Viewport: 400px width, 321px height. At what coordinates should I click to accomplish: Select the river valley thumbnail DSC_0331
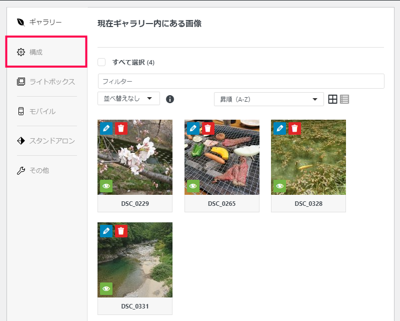coord(135,260)
